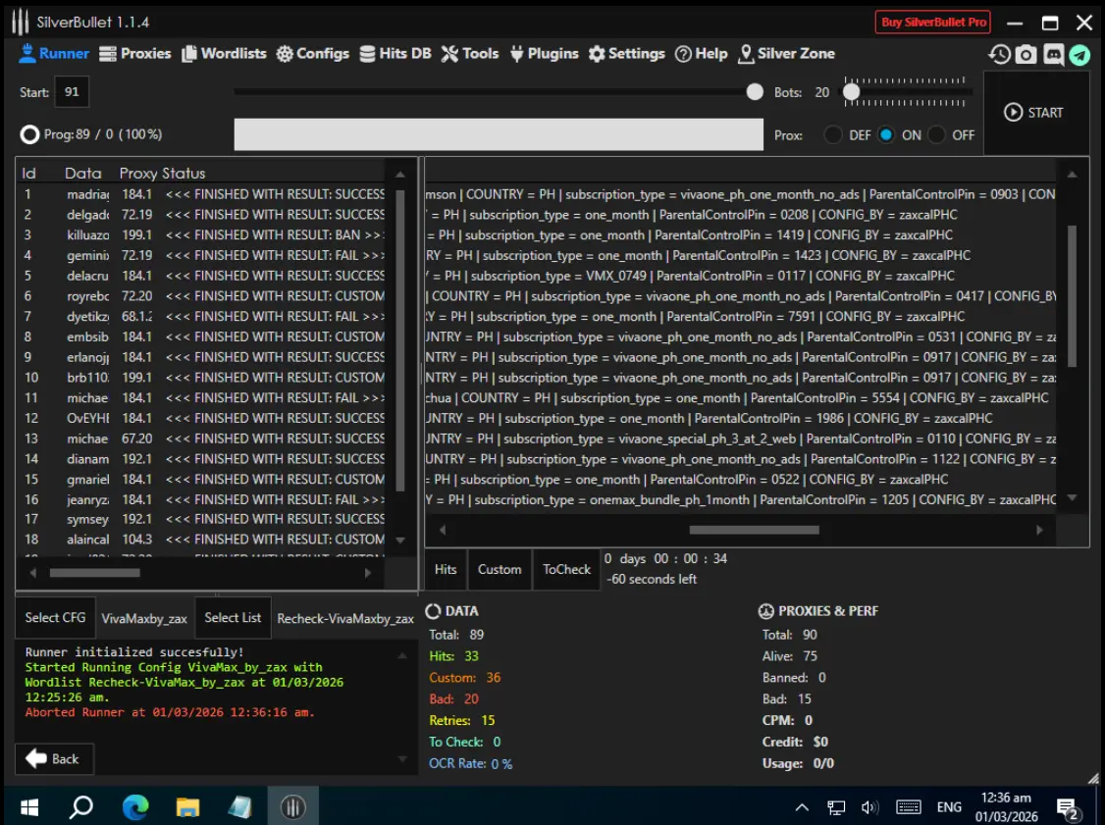The width and height of the screenshot is (1105, 825).
Task: Click the right arrow of the data horizontal scrollbar
Action: click(1039, 530)
